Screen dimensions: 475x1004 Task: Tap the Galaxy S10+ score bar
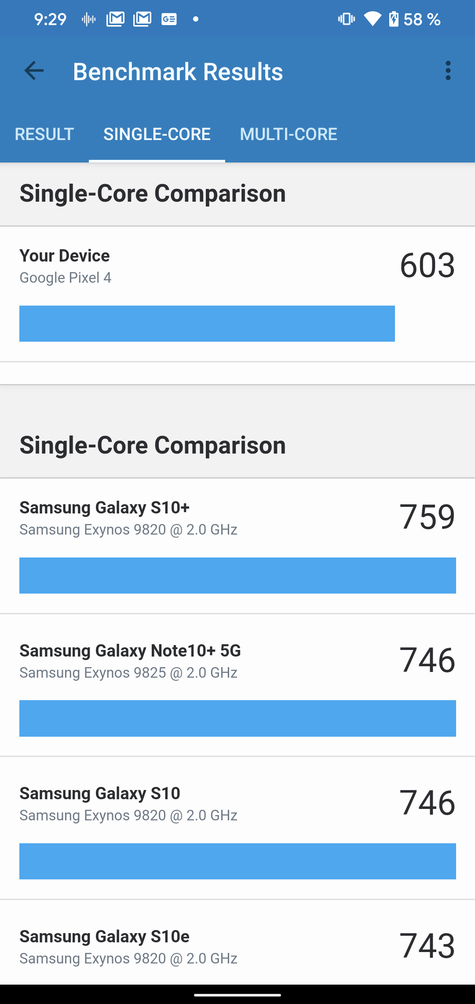(x=237, y=576)
